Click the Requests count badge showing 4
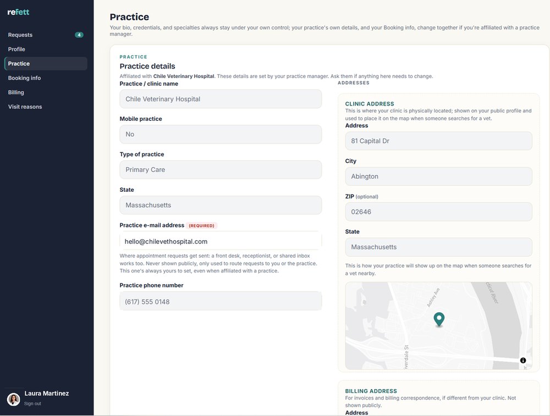 pos(79,35)
